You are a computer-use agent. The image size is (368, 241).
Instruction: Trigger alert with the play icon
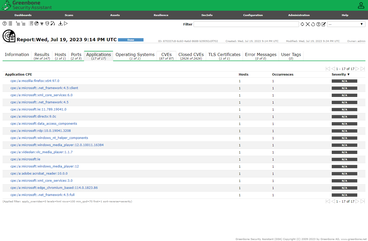click(66, 23)
